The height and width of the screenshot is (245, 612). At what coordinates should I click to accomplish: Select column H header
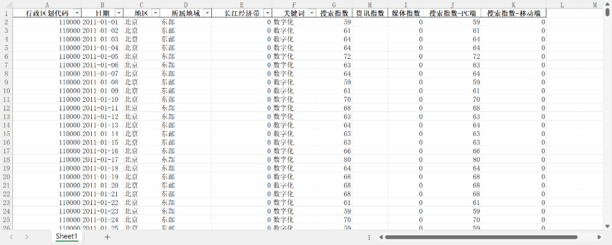coord(370,5)
